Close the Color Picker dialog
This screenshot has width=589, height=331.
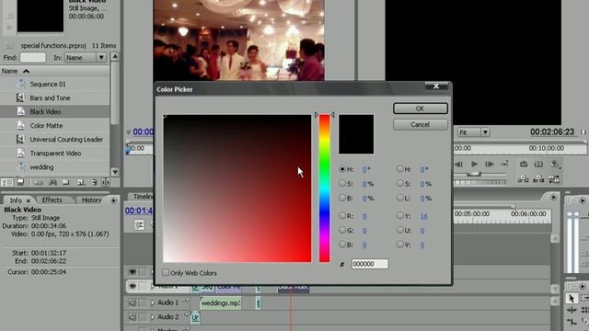(436, 86)
